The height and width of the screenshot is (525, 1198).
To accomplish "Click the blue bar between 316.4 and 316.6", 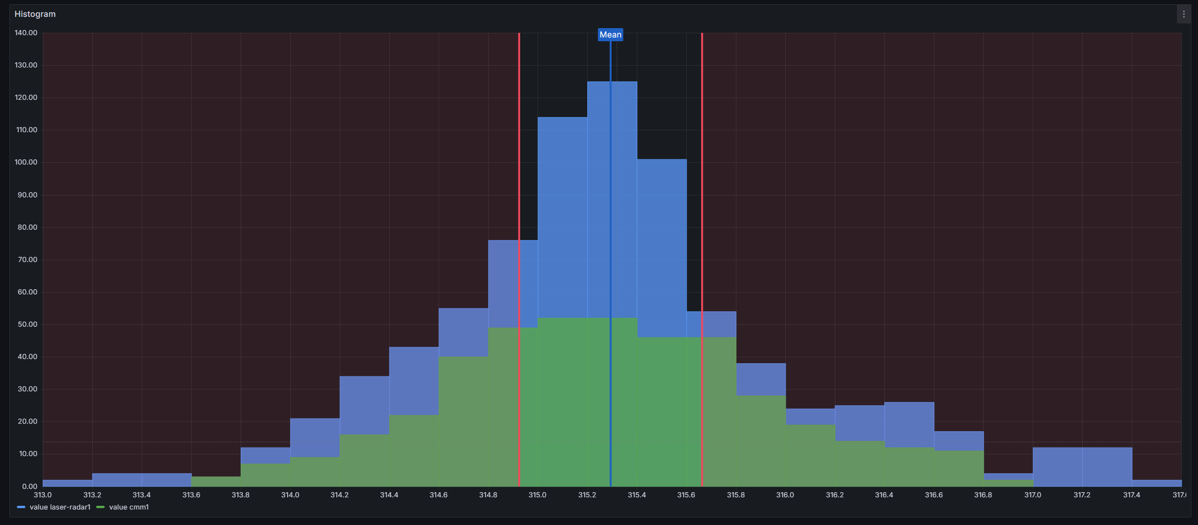I will coord(909,424).
